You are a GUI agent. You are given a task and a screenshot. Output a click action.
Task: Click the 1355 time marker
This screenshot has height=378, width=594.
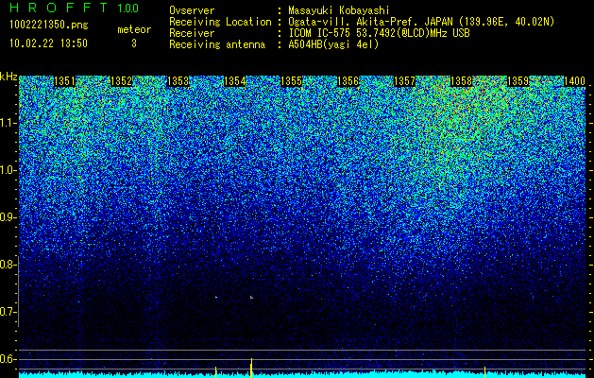(291, 81)
